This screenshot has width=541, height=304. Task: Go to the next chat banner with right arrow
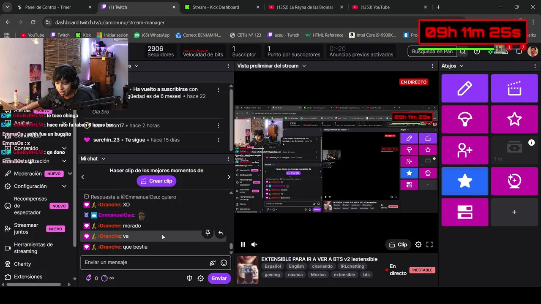pos(229,177)
